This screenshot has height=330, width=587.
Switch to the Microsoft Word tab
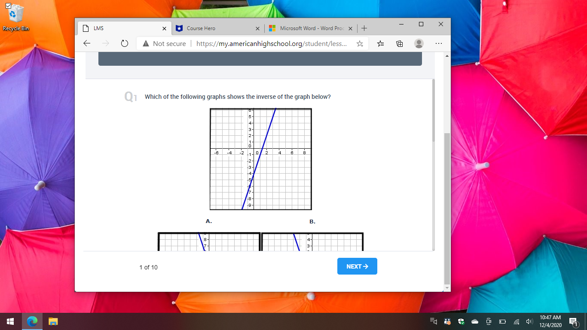(x=310, y=28)
